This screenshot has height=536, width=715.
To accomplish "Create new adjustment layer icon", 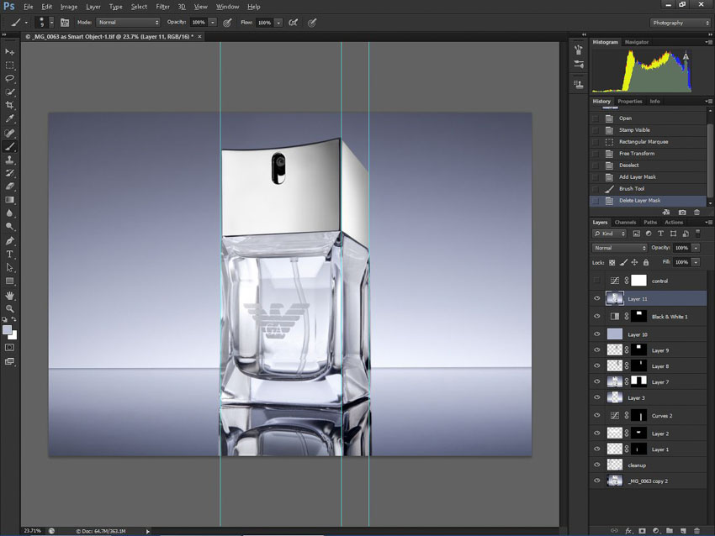I will [x=656, y=530].
